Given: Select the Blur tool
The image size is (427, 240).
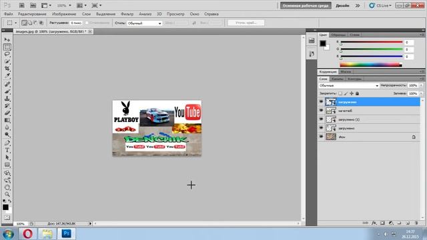Looking at the screenshot, I should pyautogui.click(x=7, y=127).
